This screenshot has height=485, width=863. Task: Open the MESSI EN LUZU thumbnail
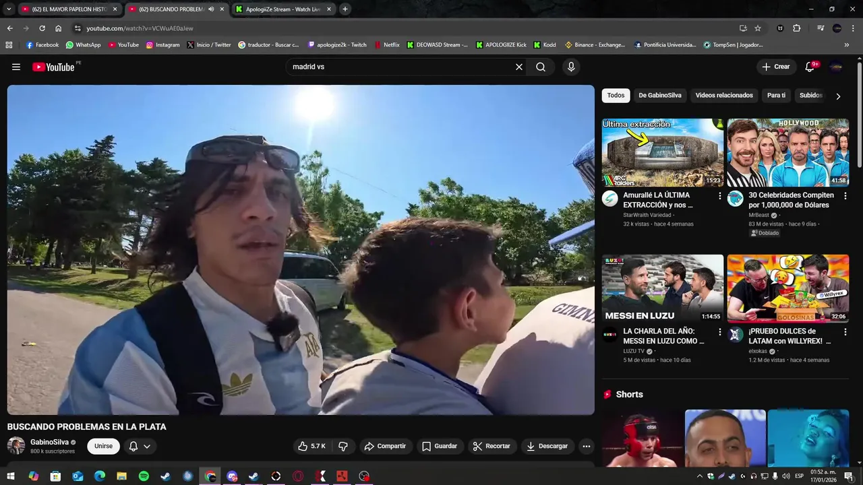[x=663, y=288]
